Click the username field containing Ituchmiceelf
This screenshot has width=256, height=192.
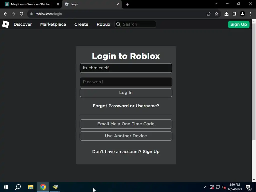pos(126,68)
